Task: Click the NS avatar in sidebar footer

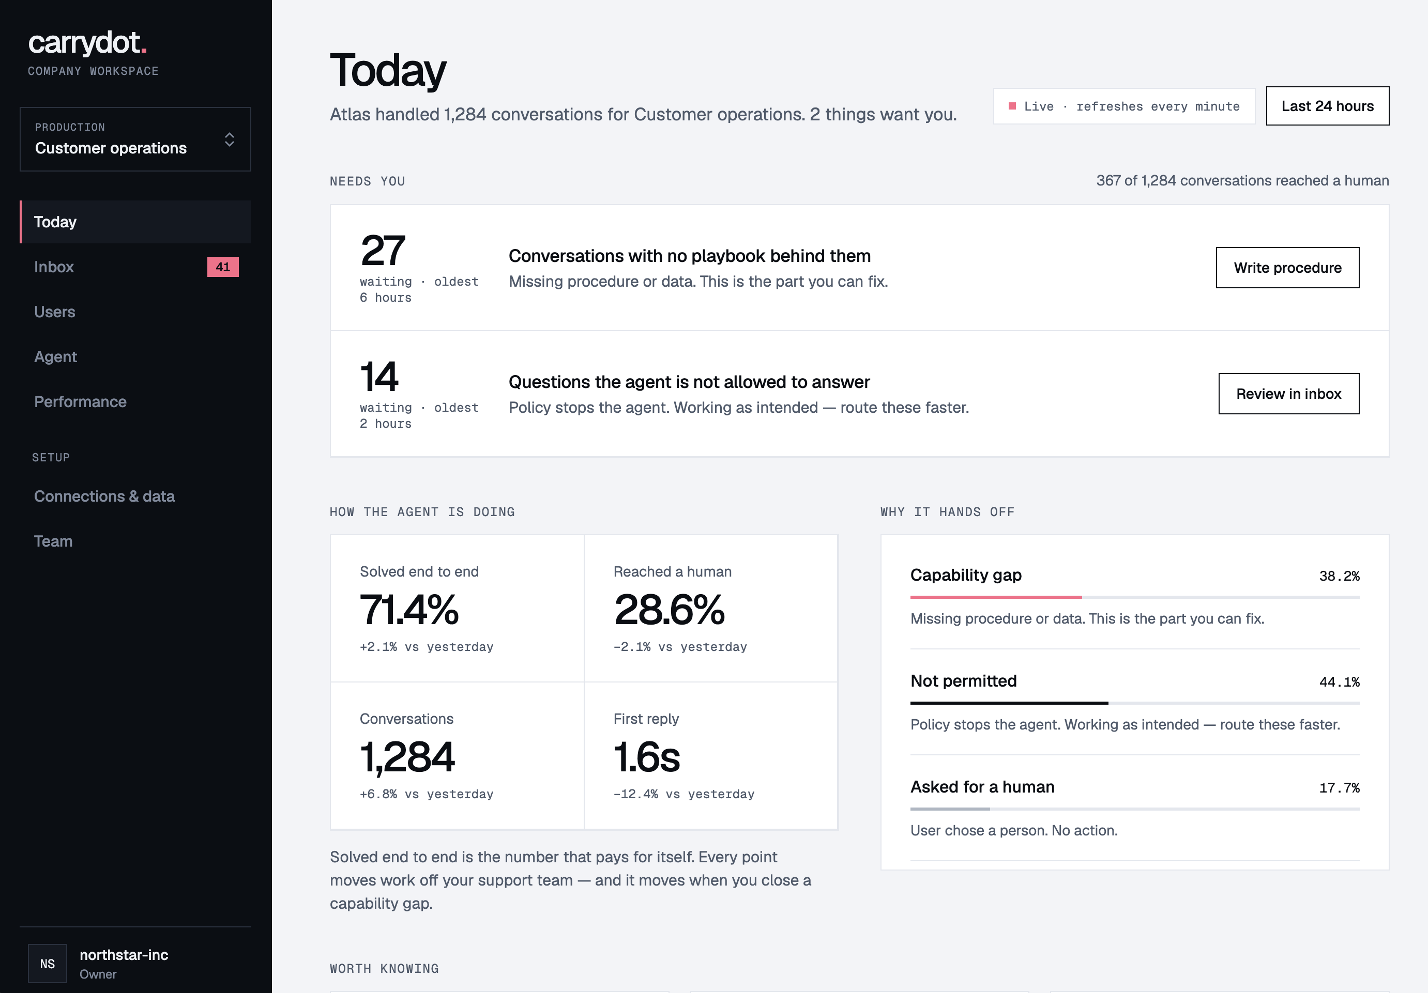Action: (x=47, y=964)
